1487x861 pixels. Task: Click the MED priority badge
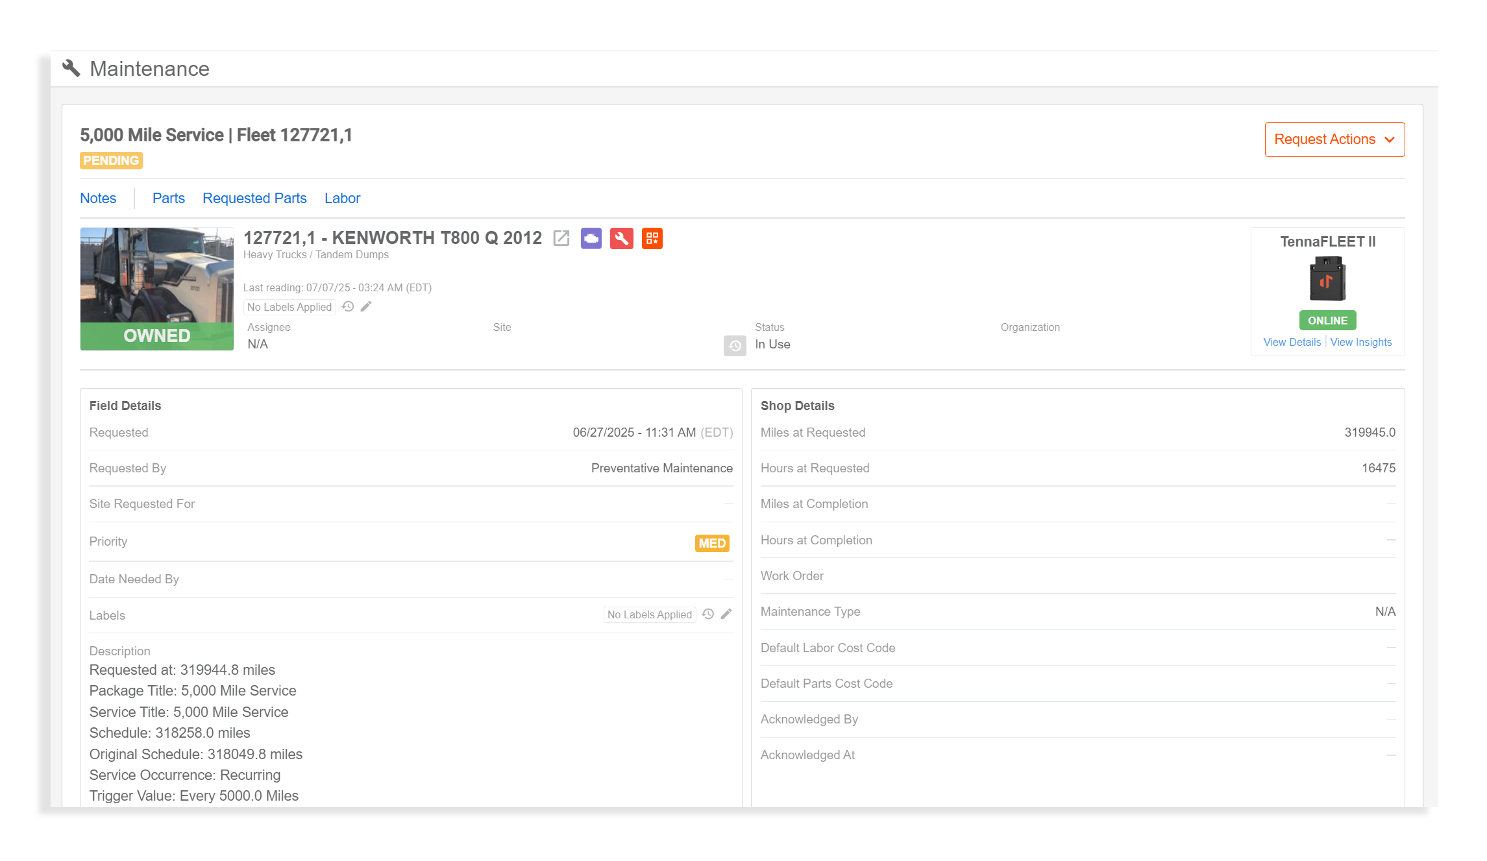pyautogui.click(x=711, y=543)
